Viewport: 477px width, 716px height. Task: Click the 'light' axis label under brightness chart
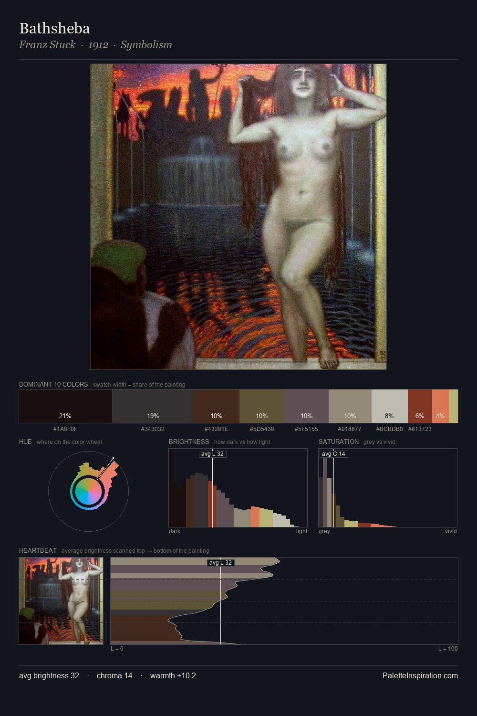coord(301,531)
